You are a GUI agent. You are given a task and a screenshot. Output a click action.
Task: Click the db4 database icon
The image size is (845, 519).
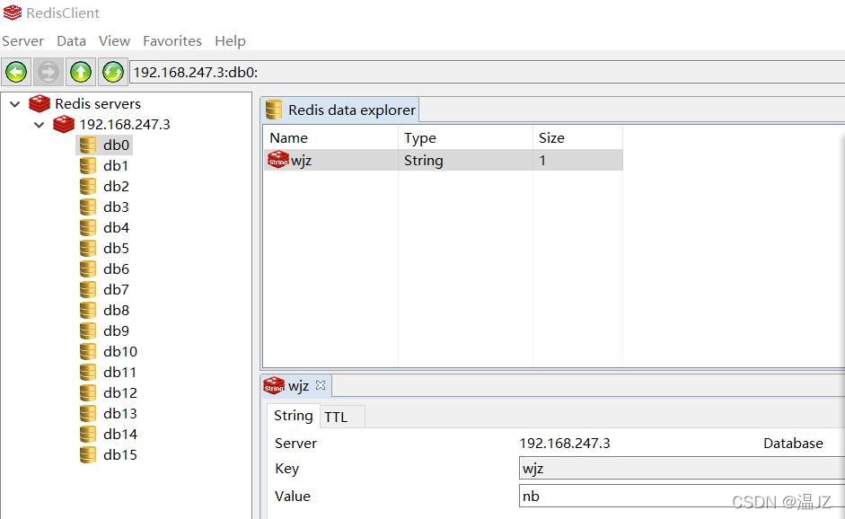pos(88,227)
